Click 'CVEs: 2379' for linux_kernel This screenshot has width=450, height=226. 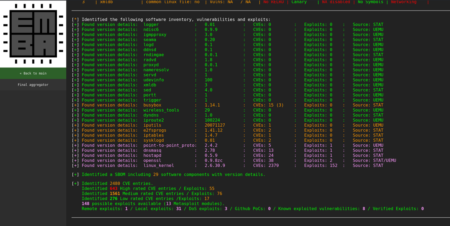(x=266, y=165)
